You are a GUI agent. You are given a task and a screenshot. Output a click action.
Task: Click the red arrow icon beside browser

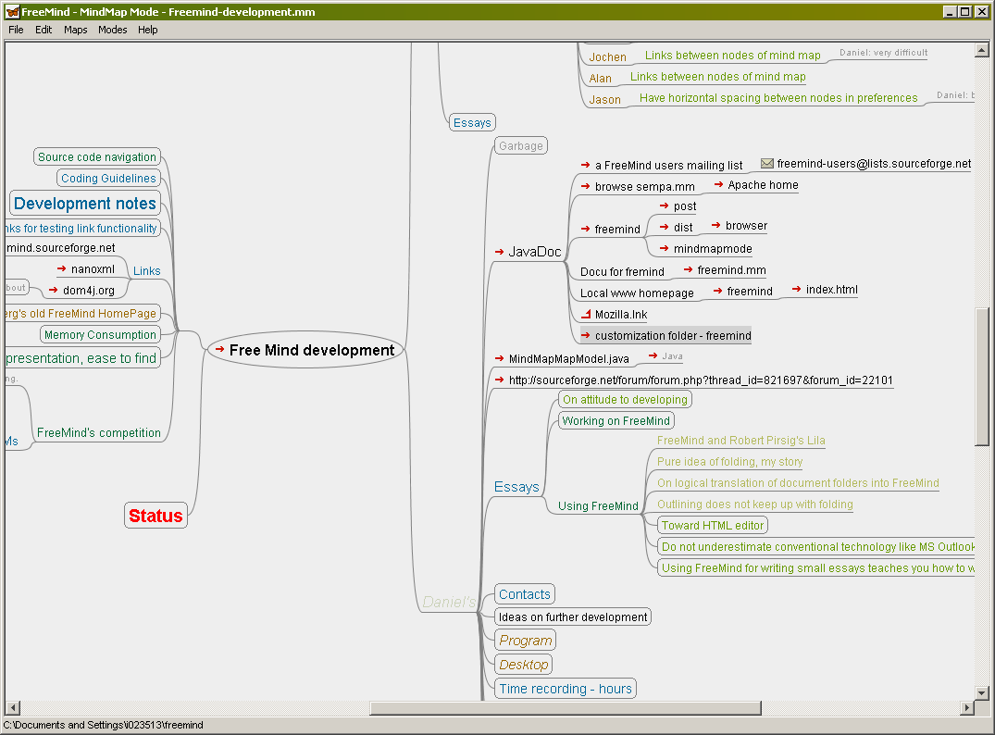click(715, 225)
